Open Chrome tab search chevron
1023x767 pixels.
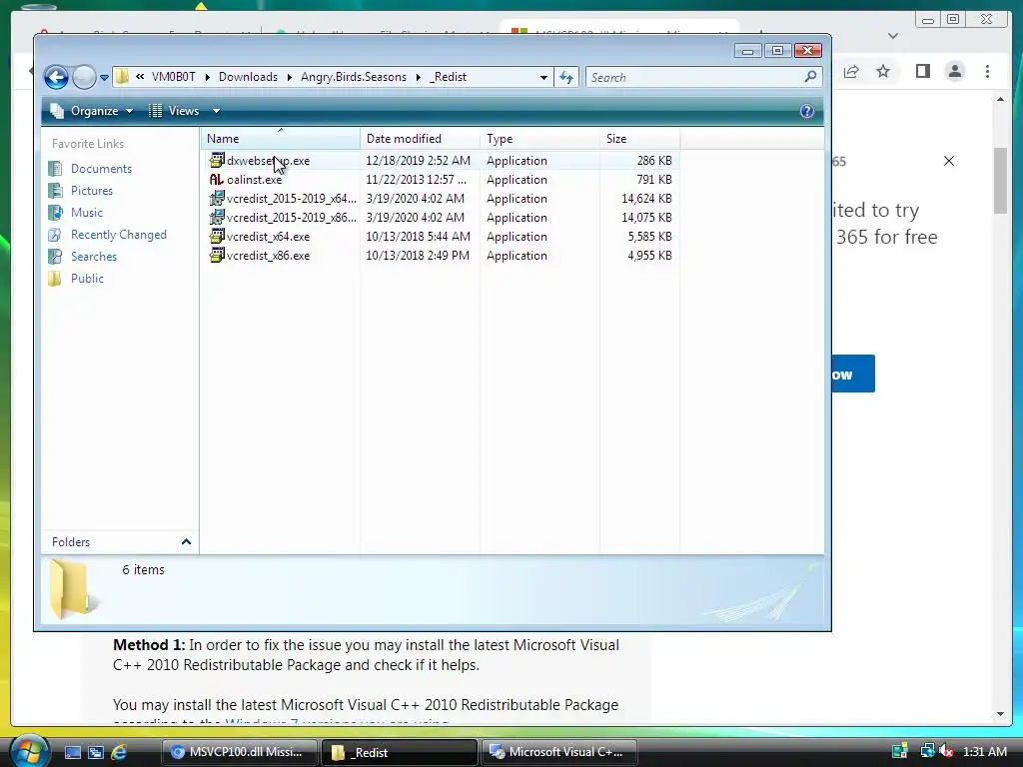(893, 36)
